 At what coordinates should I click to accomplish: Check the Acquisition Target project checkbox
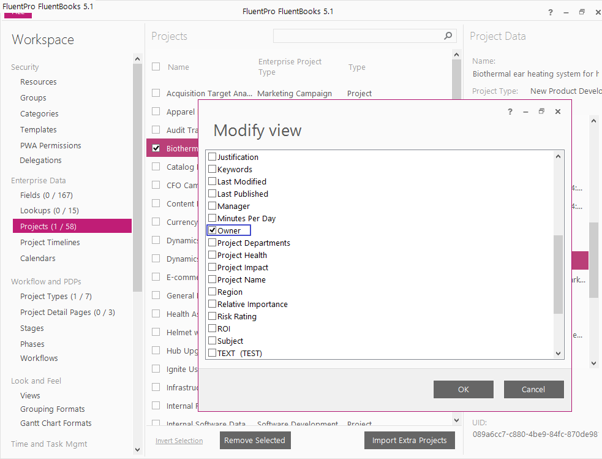pyautogui.click(x=156, y=93)
